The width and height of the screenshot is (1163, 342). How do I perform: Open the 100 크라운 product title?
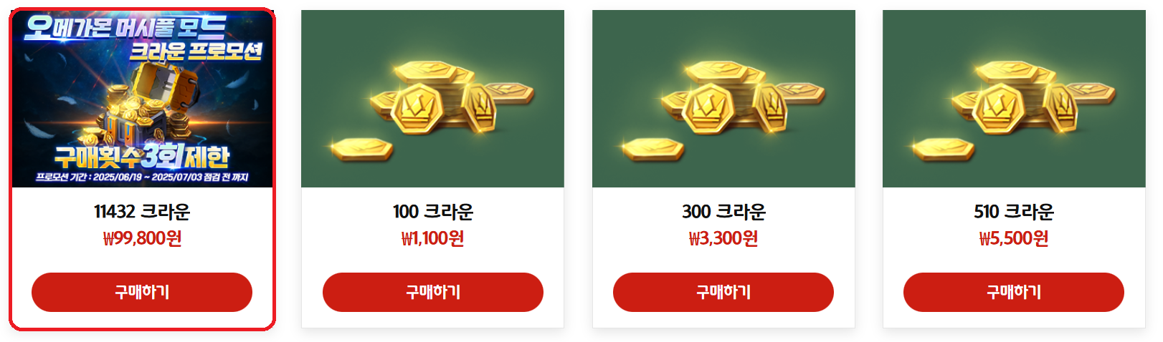pos(433,212)
